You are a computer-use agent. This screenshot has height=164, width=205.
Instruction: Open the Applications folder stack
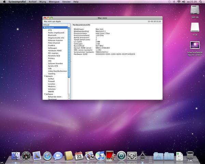coord(158,156)
